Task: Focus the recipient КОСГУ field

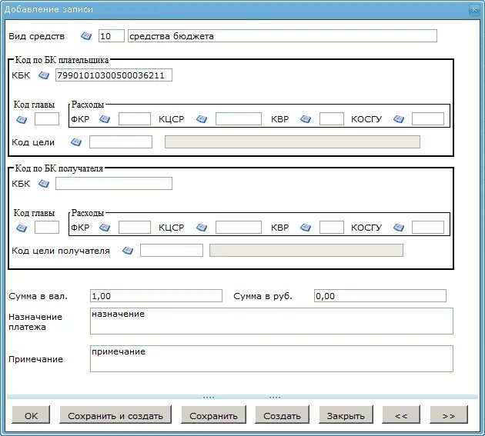Action: coord(428,227)
